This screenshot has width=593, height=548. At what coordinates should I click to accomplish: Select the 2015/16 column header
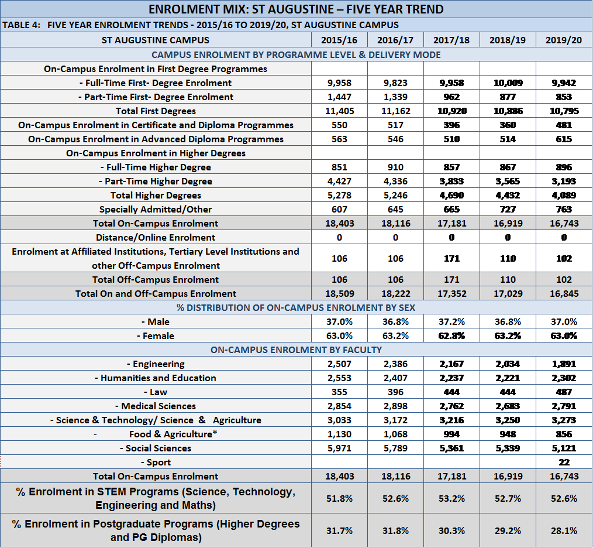(339, 40)
